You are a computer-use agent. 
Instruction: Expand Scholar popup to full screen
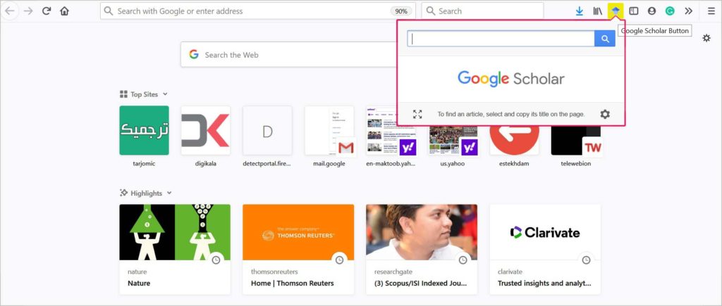pos(417,114)
